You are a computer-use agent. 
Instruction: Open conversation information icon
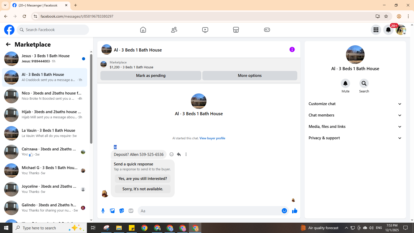click(292, 49)
